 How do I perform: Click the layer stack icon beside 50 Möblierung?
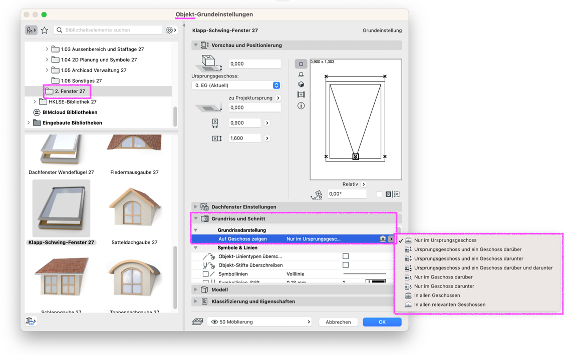197,321
